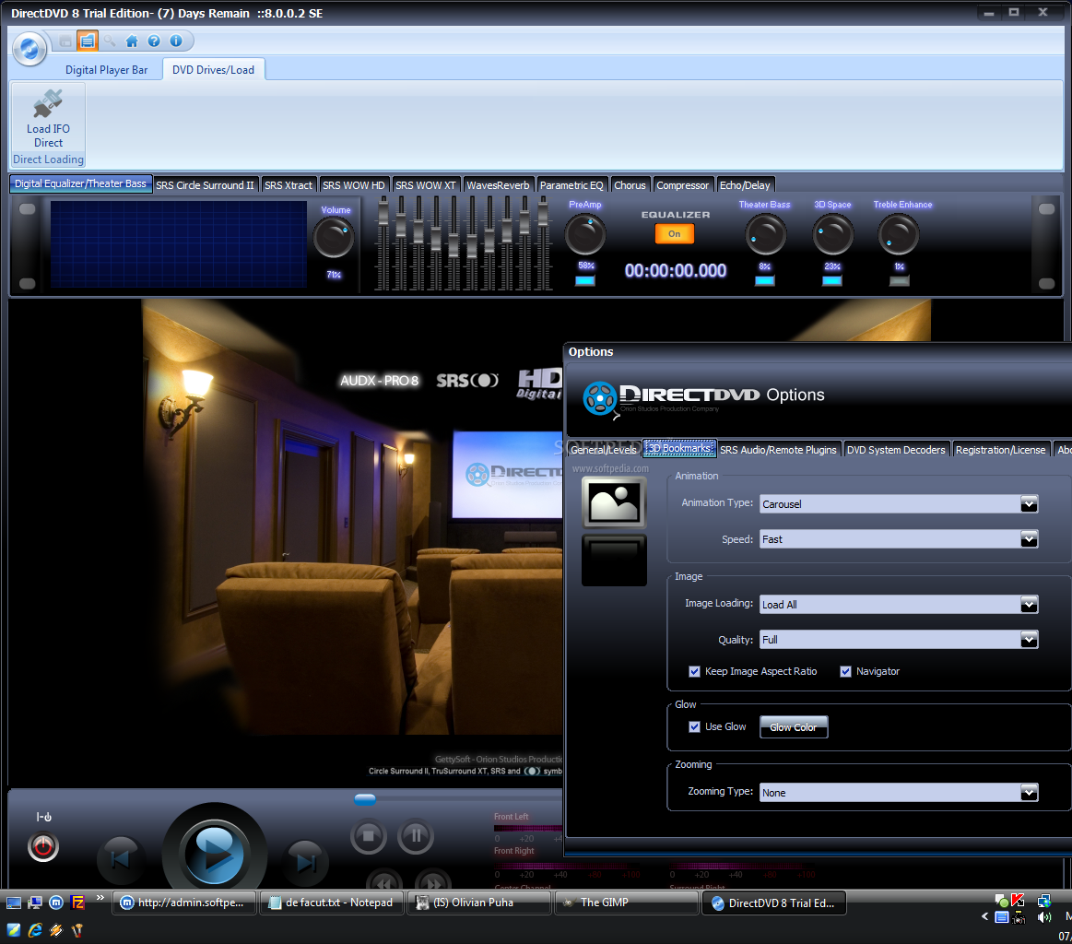Toggle the Theater Bass indicator switch
This screenshot has width=1072, height=944.
click(764, 280)
